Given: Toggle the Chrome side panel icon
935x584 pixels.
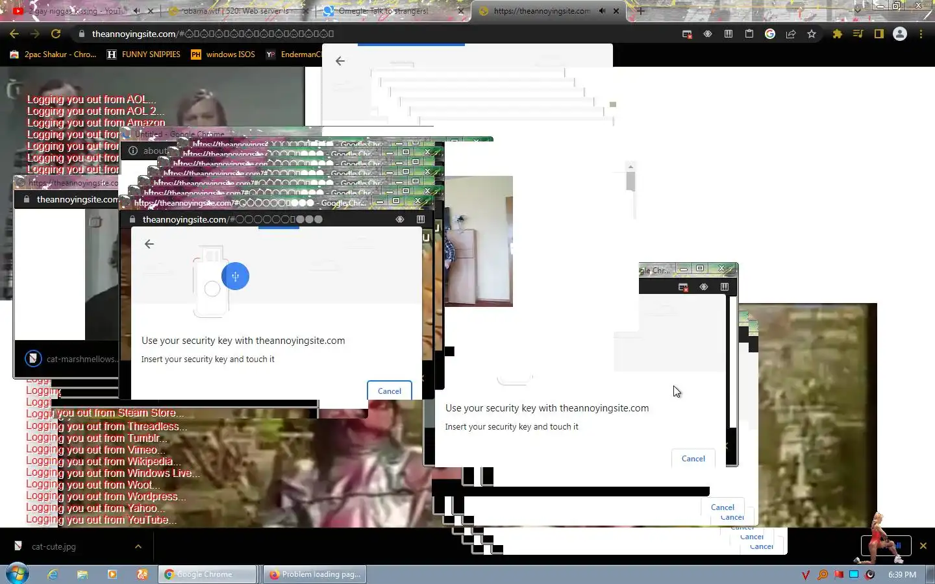Looking at the screenshot, I should click(x=879, y=34).
